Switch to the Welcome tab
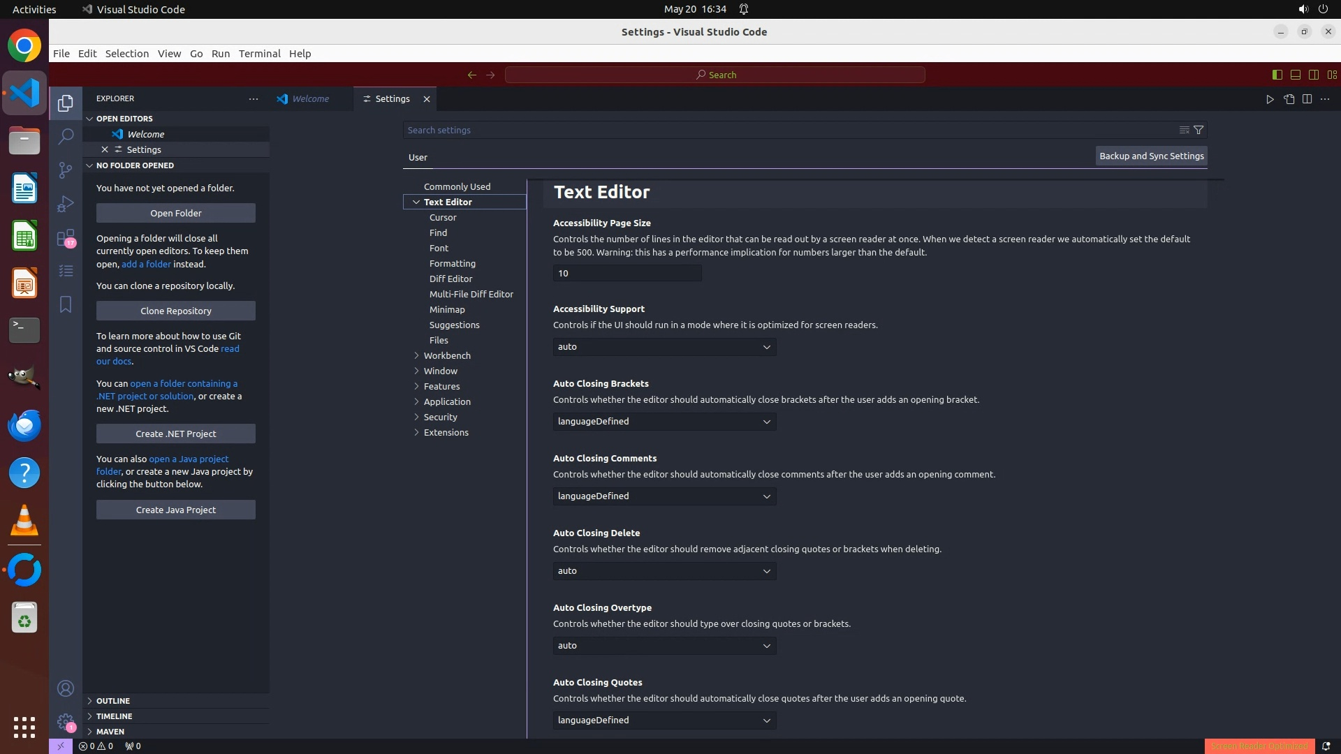Viewport: 1341px width, 754px height. point(310,99)
